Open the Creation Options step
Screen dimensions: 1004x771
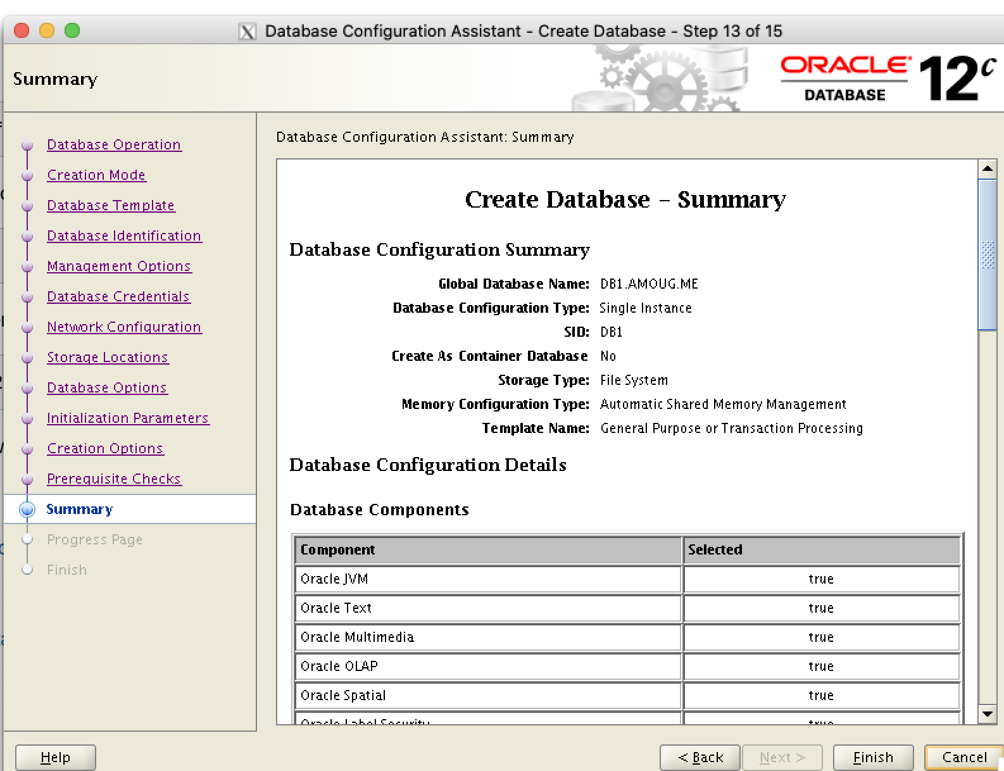click(105, 448)
